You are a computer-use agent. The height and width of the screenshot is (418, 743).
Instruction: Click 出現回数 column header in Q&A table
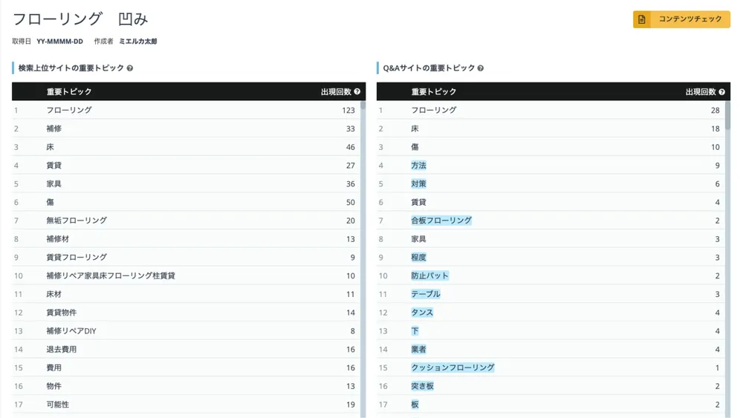(x=700, y=92)
